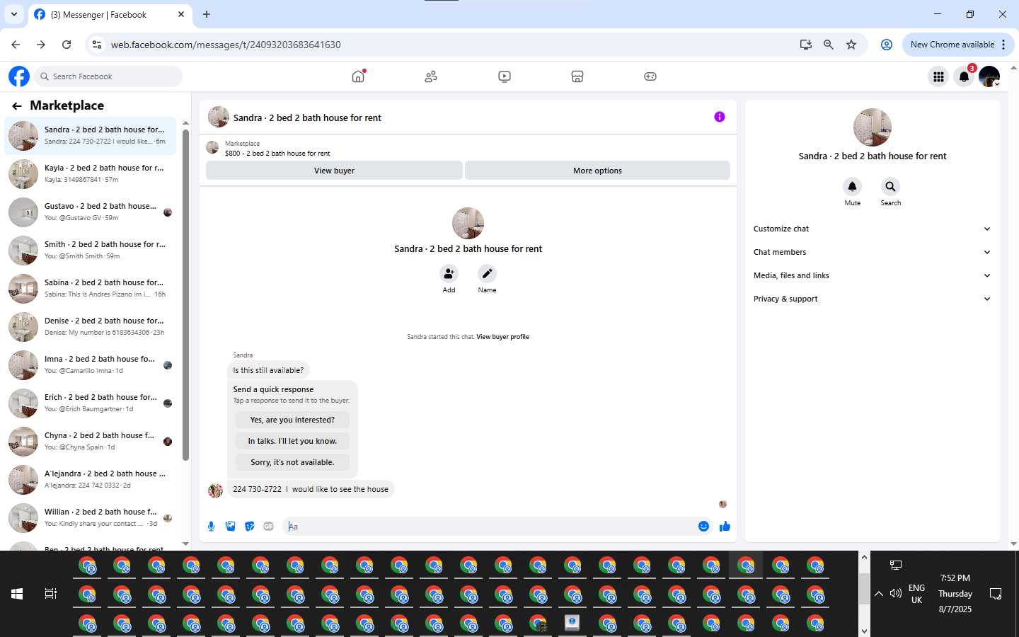Send a voice clip with microphone icon
Viewport: 1019px width, 637px height.
tap(211, 526)
